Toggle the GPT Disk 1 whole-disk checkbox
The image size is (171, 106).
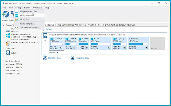(x=45, y=41)
